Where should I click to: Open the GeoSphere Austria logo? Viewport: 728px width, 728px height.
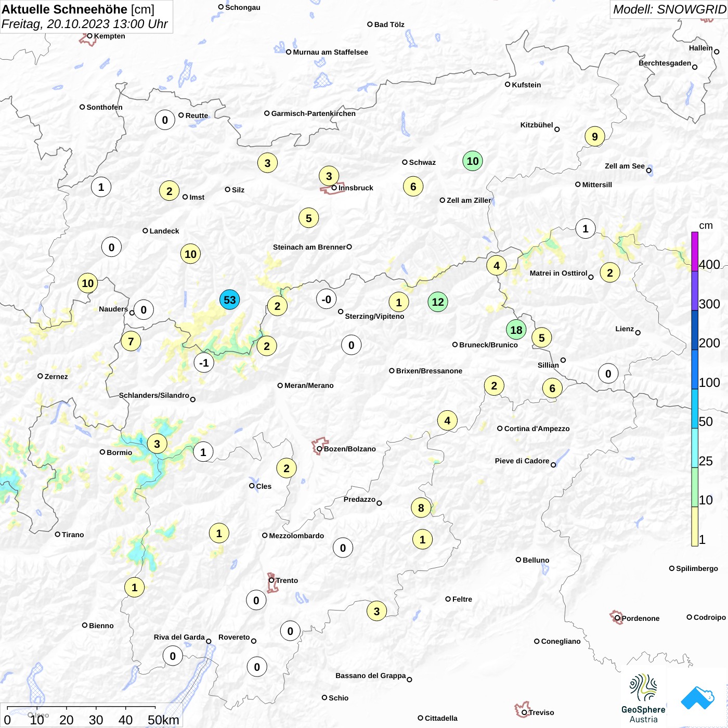click(643, 698)
